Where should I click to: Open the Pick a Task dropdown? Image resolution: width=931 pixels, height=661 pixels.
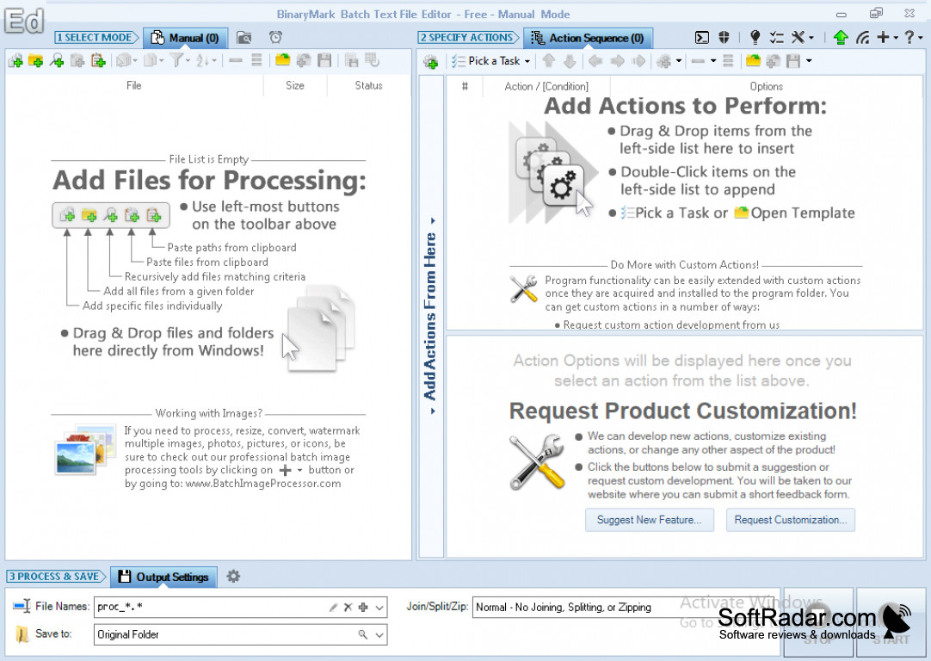[491, 61]
